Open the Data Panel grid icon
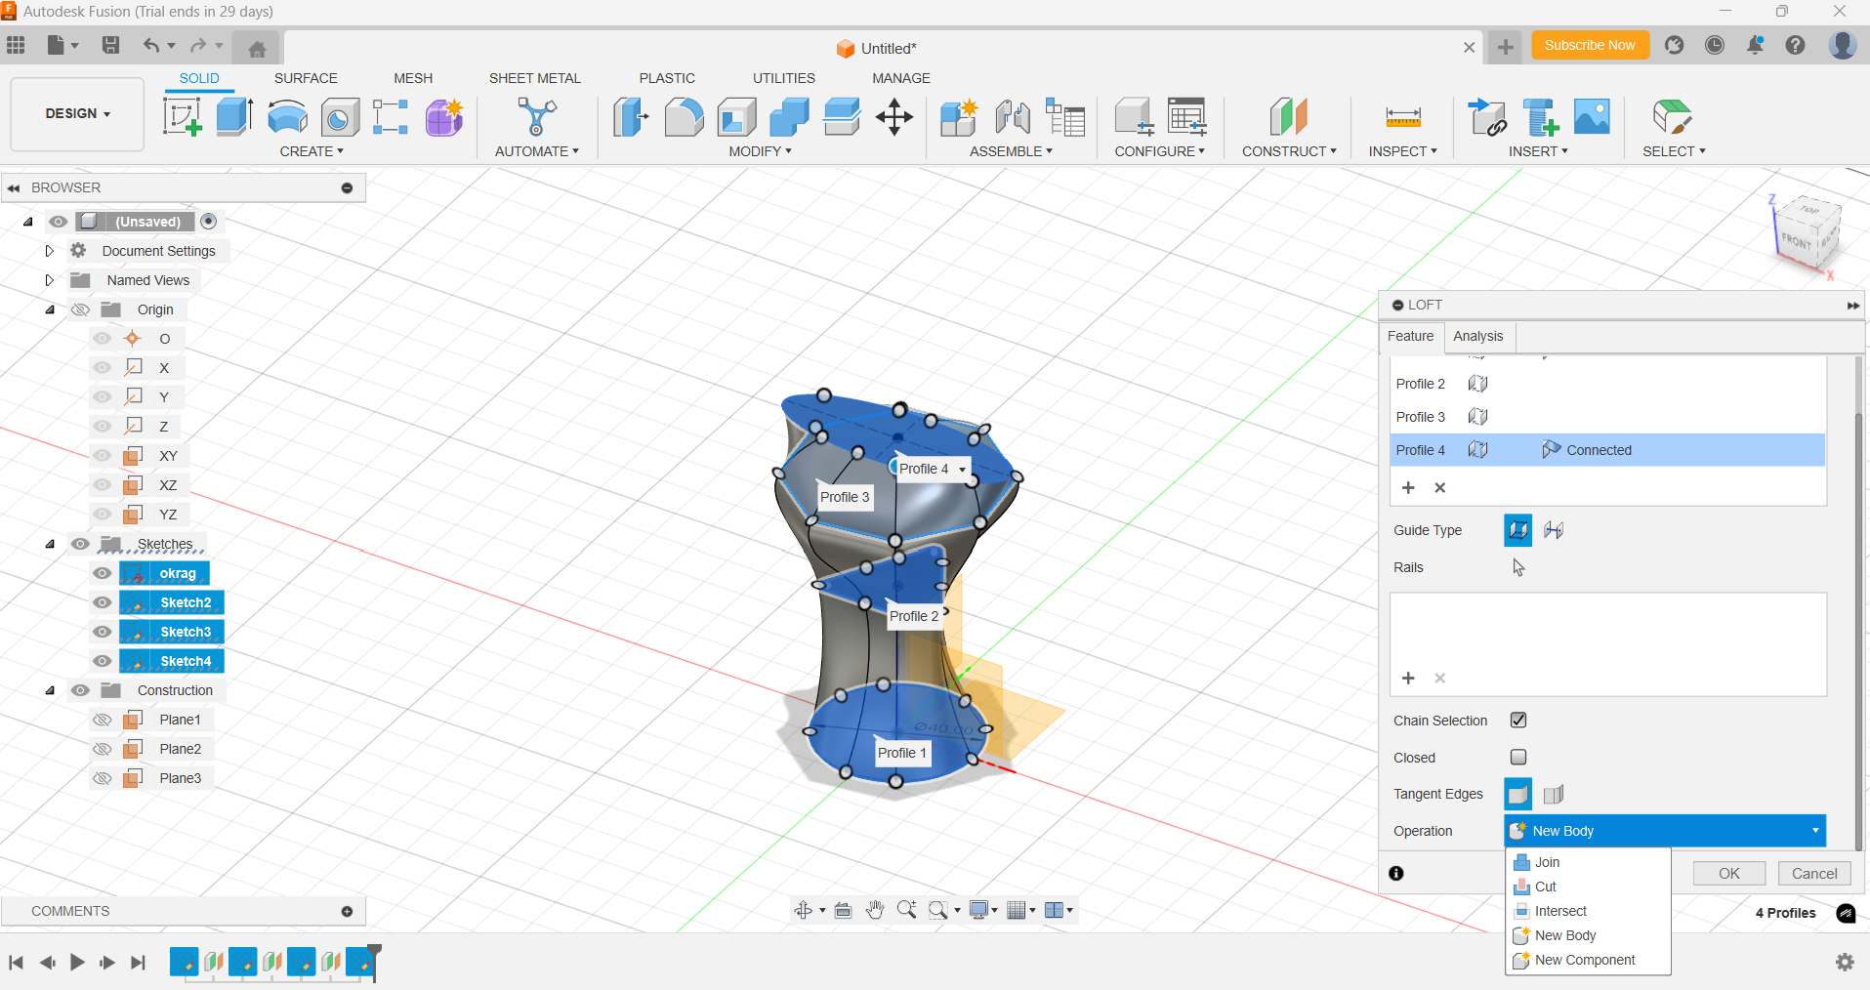This screenshot has height=990, width=1870. pyautogui.click(x=16, y=45)
